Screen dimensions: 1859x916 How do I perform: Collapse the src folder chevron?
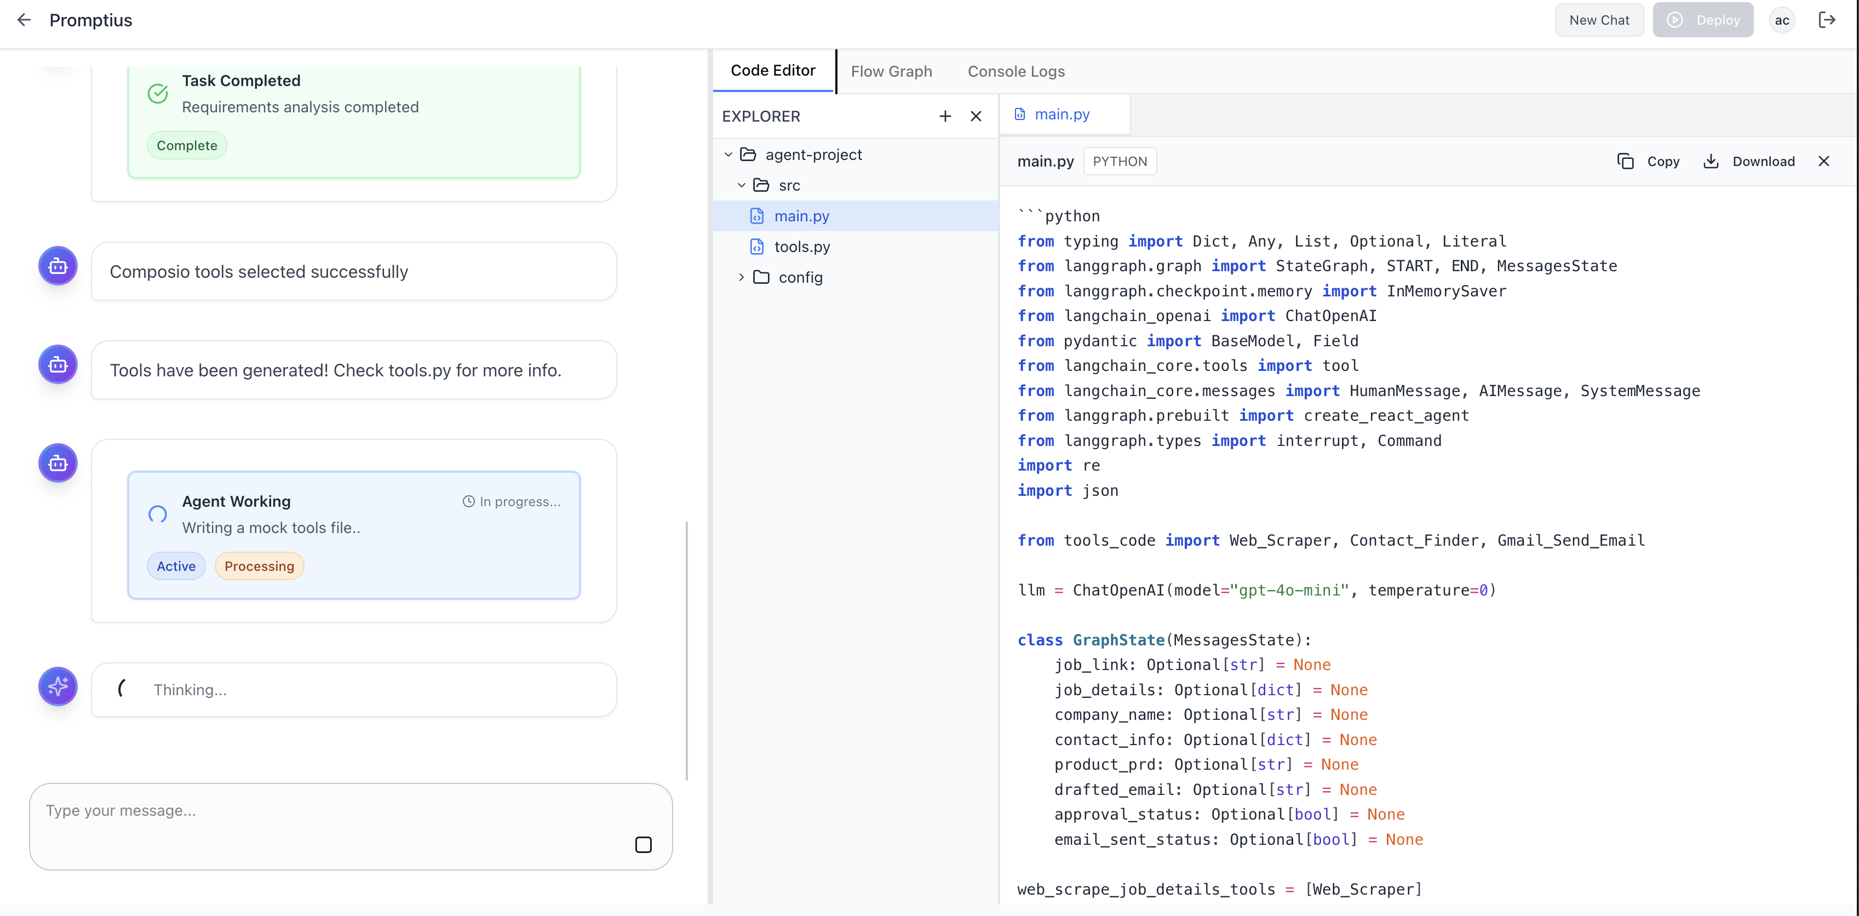point(741,186)
